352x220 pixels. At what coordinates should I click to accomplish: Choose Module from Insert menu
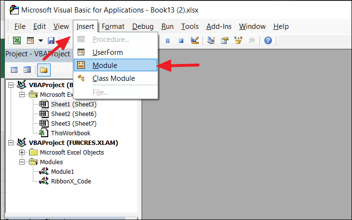[x=115, y=65]
